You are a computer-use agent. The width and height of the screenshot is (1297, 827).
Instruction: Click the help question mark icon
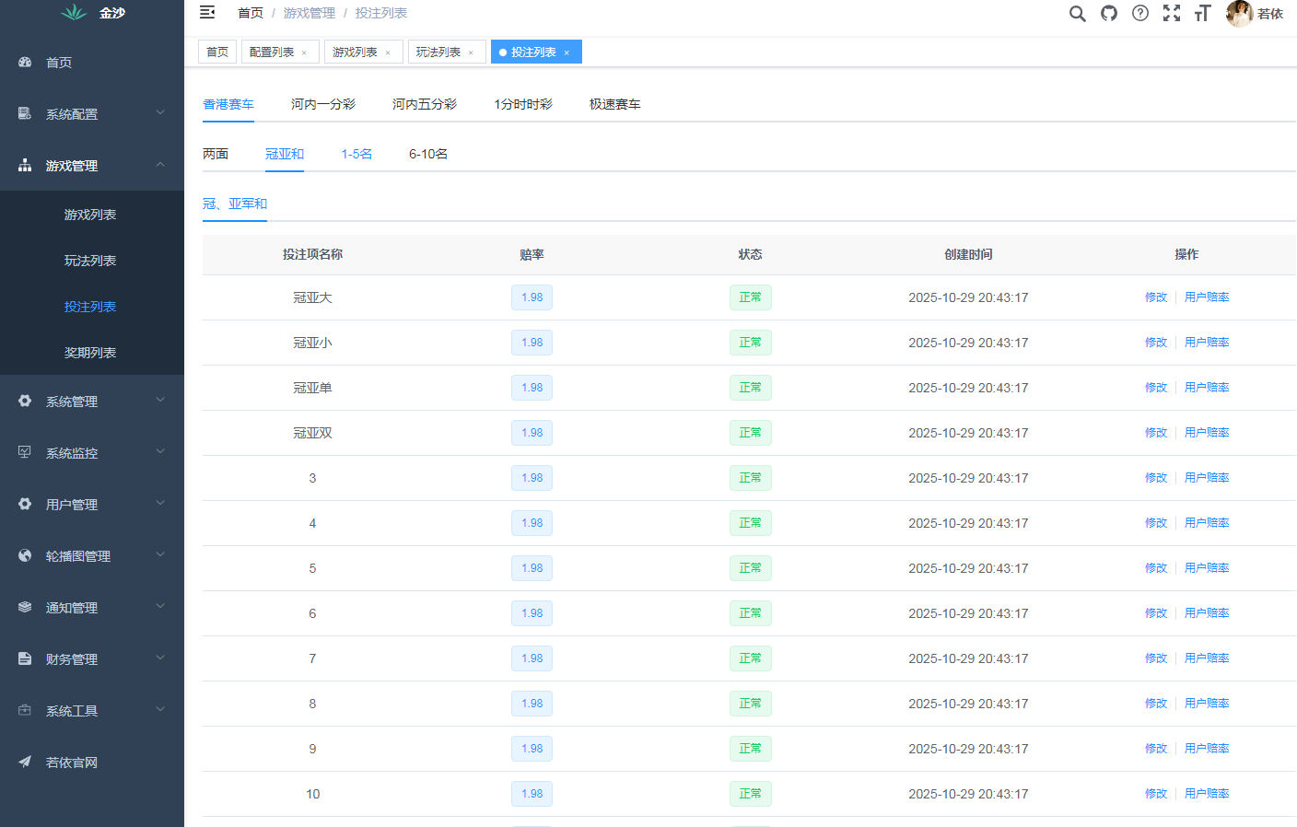pyautogui.click(x=1140, y=13)
